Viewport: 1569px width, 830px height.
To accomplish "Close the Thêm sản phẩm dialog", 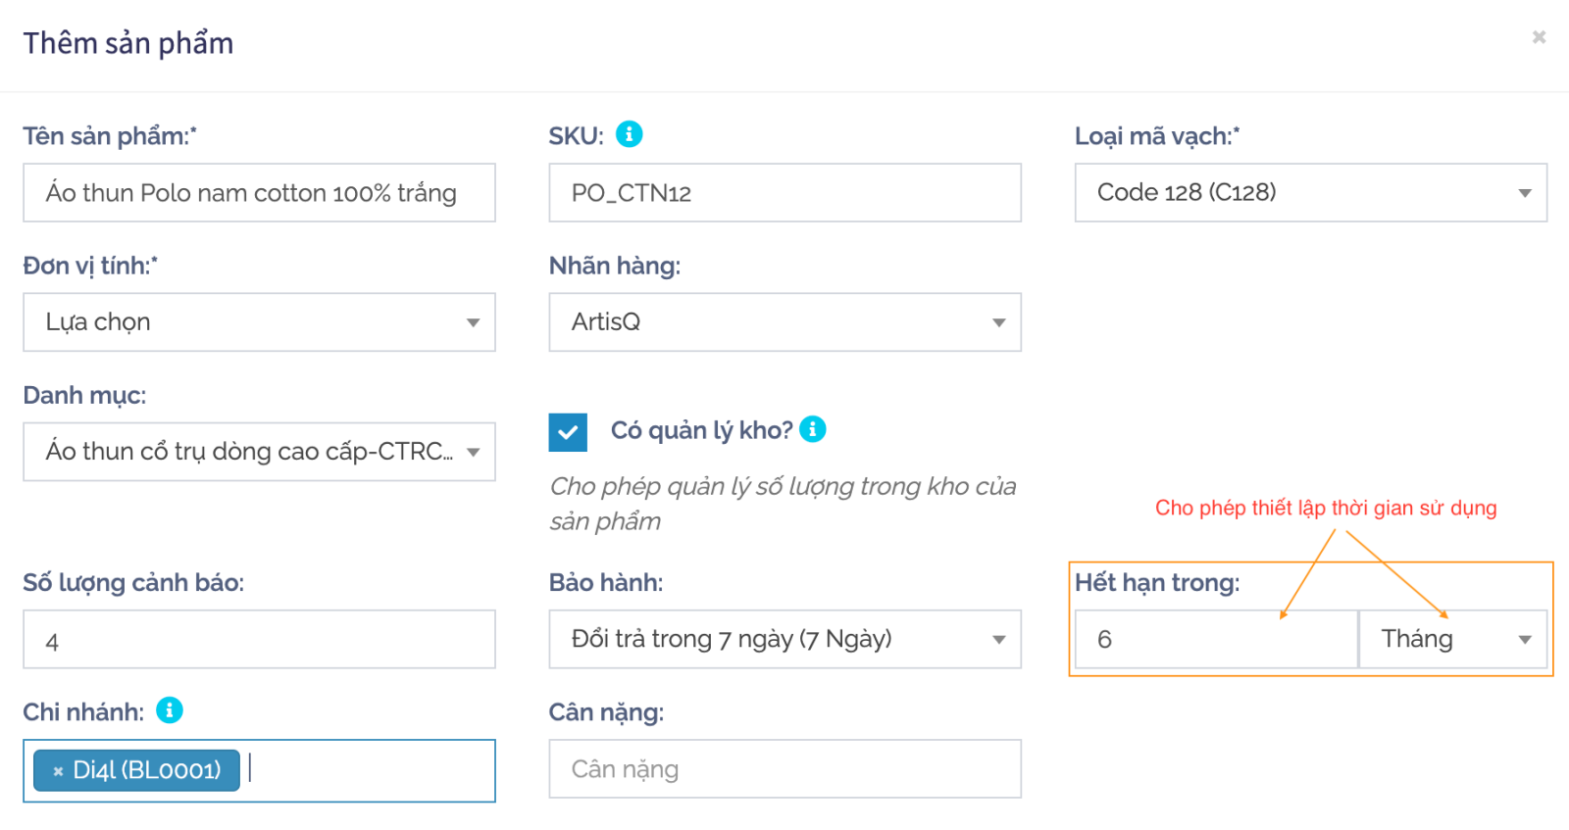I will tap(1539, 37).
